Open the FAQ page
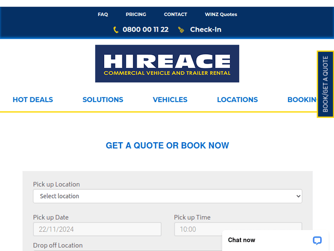The image size is (334, 251). pos(103,14)
